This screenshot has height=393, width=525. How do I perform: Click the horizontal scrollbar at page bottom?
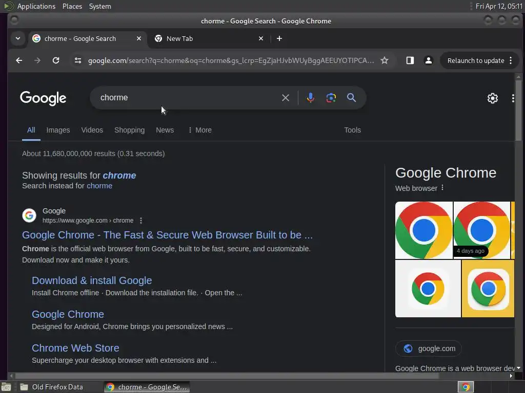(x=227, y=376)
